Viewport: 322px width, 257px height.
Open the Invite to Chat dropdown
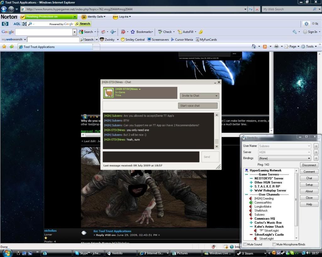pos(200,96)
